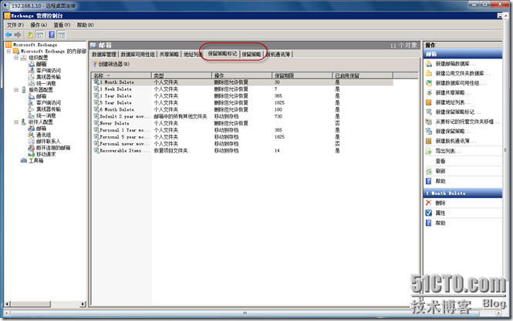
Task: Collapse the 组织配置 tree node
Action: (x=16, y=58)
